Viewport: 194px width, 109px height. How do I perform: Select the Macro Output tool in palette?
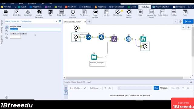[x=129, y=14]
